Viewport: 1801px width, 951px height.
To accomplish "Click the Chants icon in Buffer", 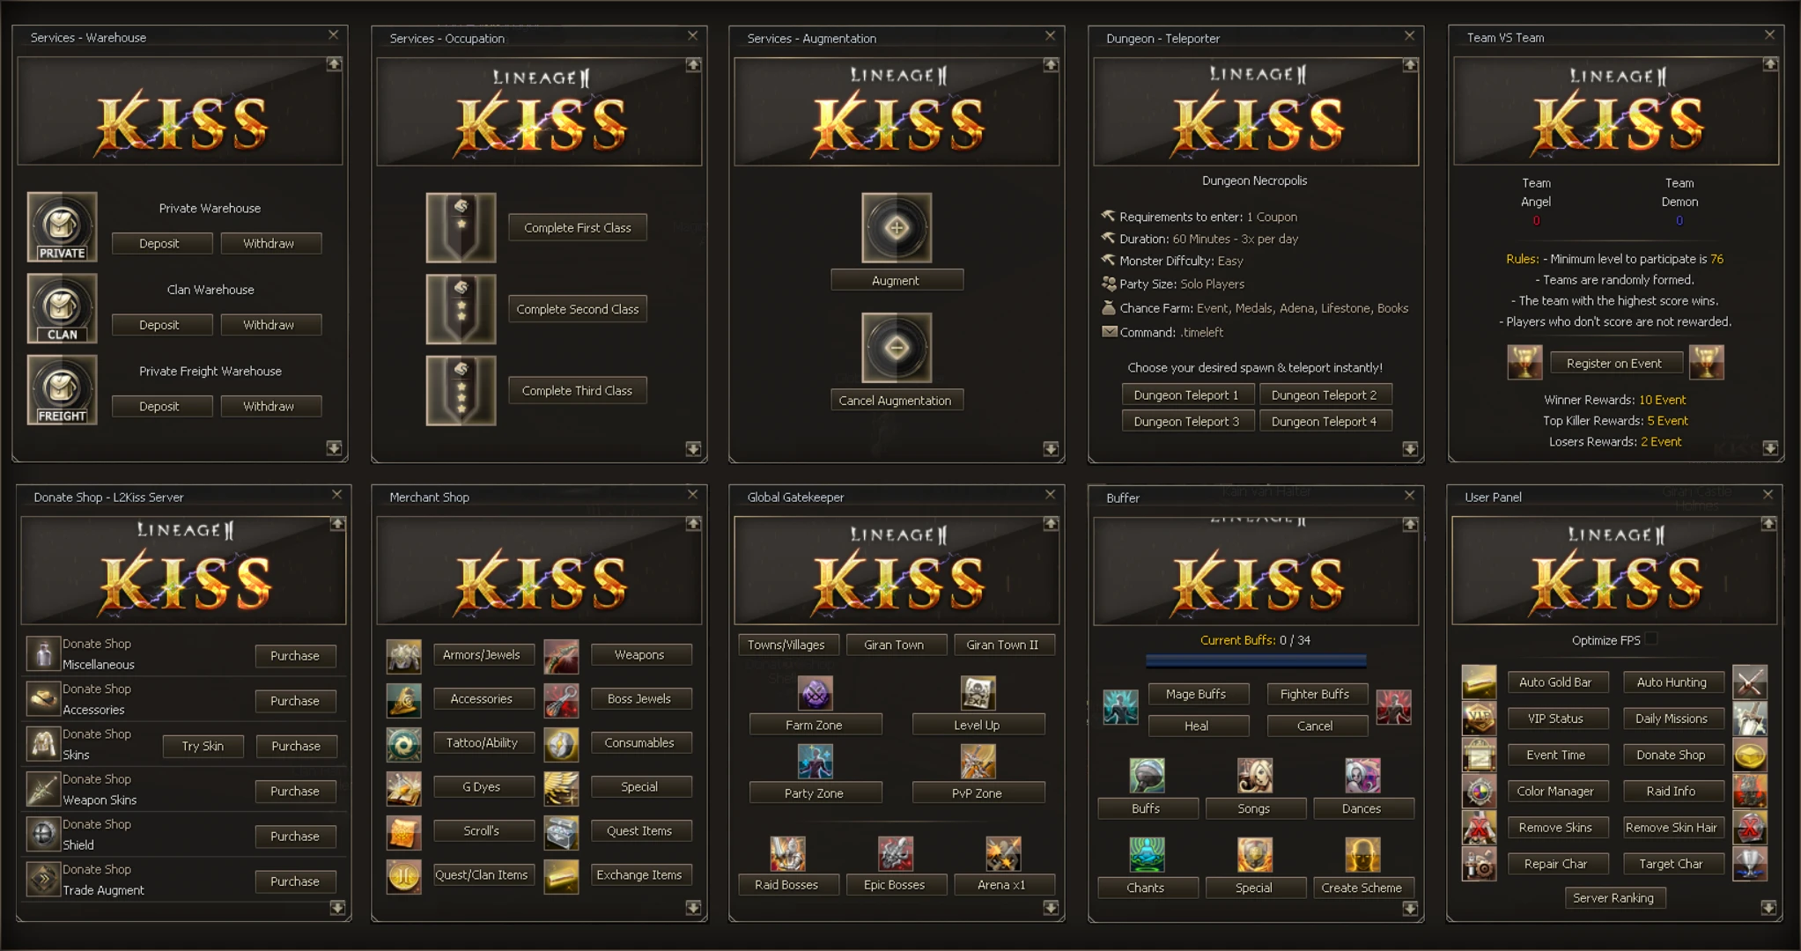I will point(1147,855).
